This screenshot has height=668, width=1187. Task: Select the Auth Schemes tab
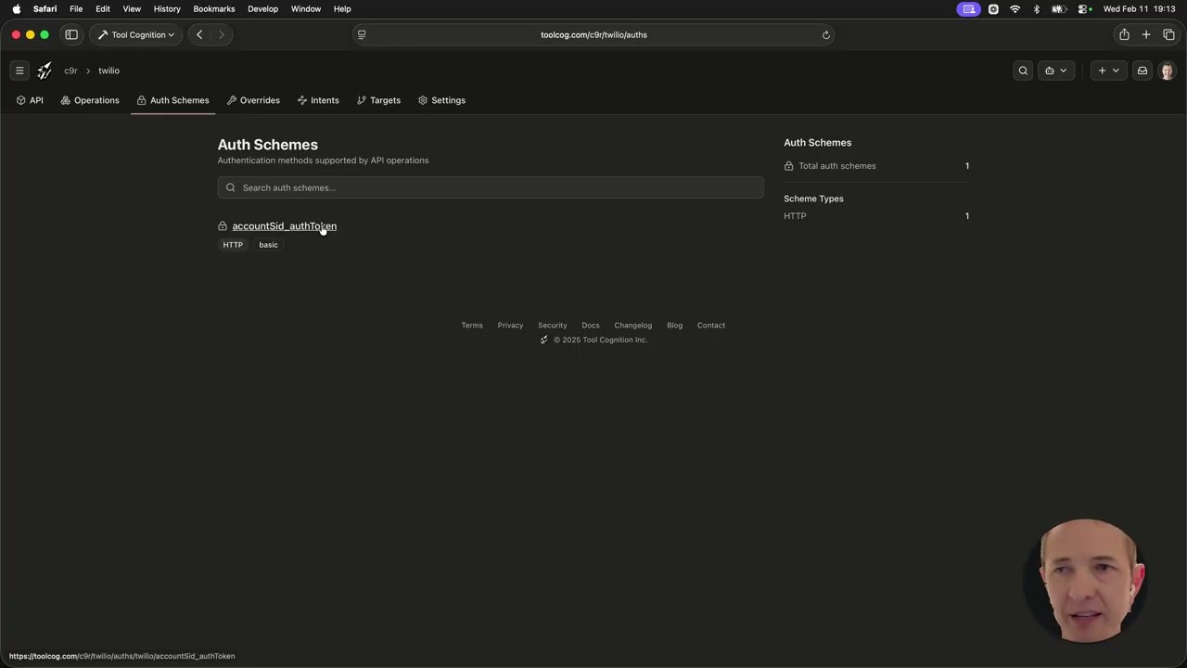point(172,100)
